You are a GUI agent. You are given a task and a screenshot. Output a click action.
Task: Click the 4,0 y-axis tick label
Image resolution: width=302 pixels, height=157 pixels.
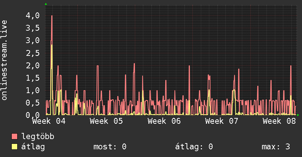(33, 16)
